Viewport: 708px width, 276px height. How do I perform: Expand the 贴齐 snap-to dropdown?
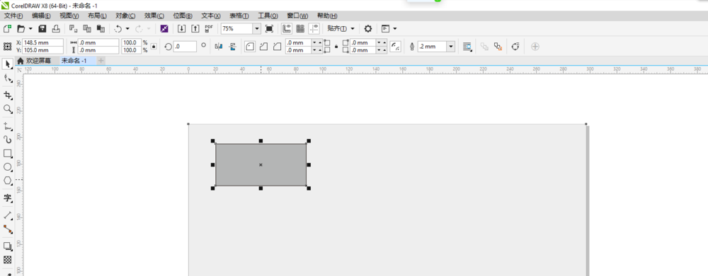click(353, 28)
